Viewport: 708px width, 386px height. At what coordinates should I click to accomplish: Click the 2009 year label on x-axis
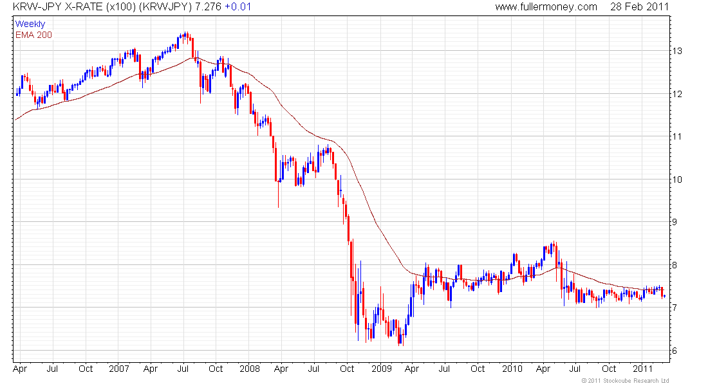click(x=382, y=369)
